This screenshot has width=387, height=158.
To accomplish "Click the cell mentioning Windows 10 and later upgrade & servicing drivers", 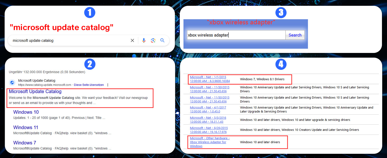I will pos(295,120).
